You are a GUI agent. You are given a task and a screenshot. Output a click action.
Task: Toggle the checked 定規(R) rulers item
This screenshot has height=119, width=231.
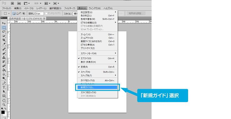[97, 67]
